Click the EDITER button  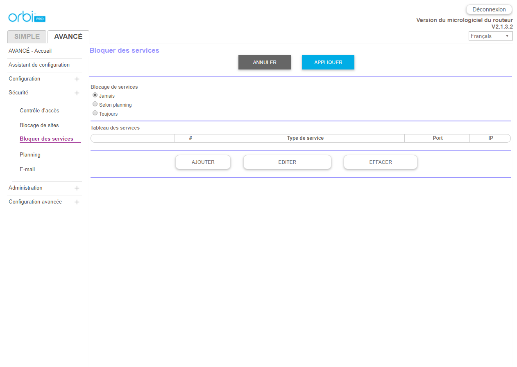click(x=287, y=162)
